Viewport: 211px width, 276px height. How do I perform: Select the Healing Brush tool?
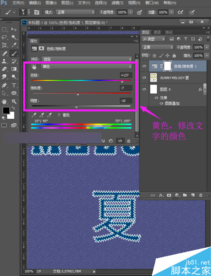click(4, 53)
